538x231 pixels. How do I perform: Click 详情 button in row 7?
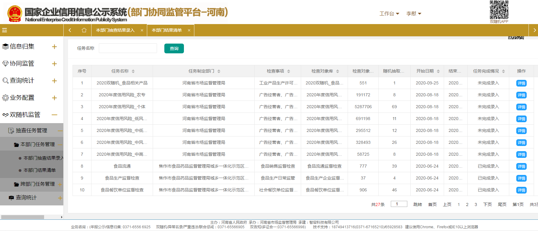coord(521,155)
